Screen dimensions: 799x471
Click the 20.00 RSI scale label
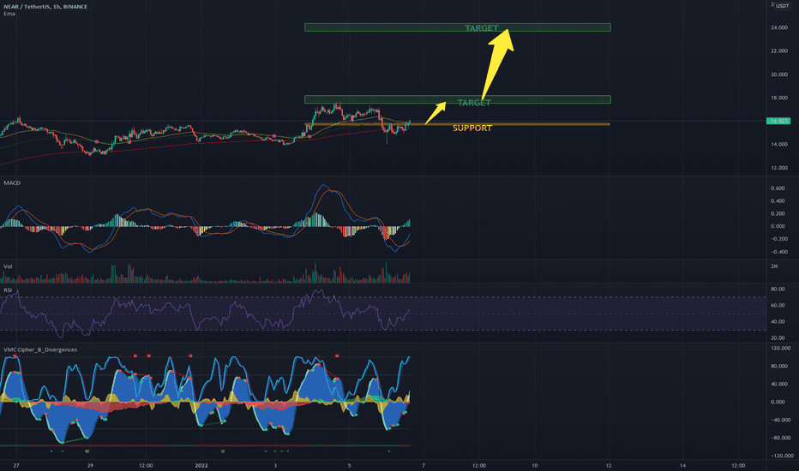778,338
